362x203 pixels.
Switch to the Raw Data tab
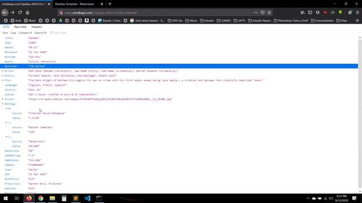click(x=20, y=27)
